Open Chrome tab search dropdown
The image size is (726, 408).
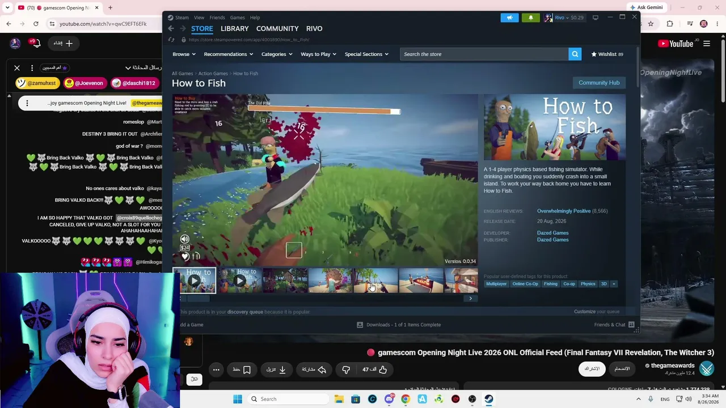(8, 8)
